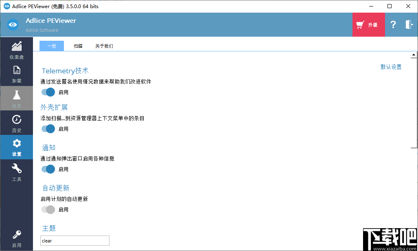Open the 关于我们 tab
The height and width of the screenshot is (251, 418).
[105, 46]
